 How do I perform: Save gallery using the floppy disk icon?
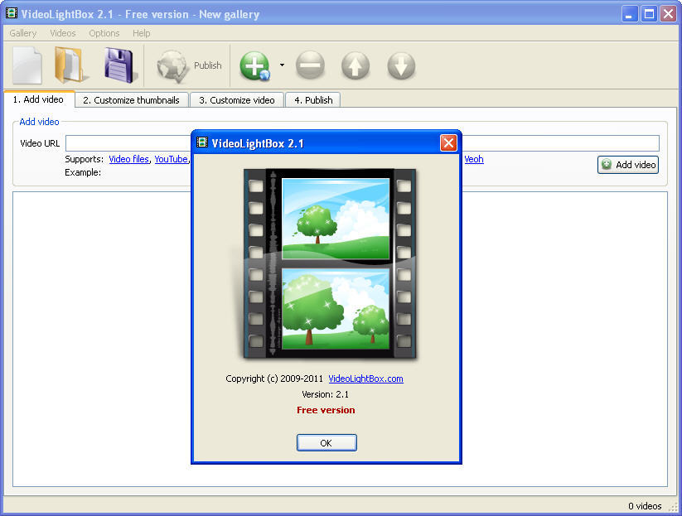click(x=119, y=65)
